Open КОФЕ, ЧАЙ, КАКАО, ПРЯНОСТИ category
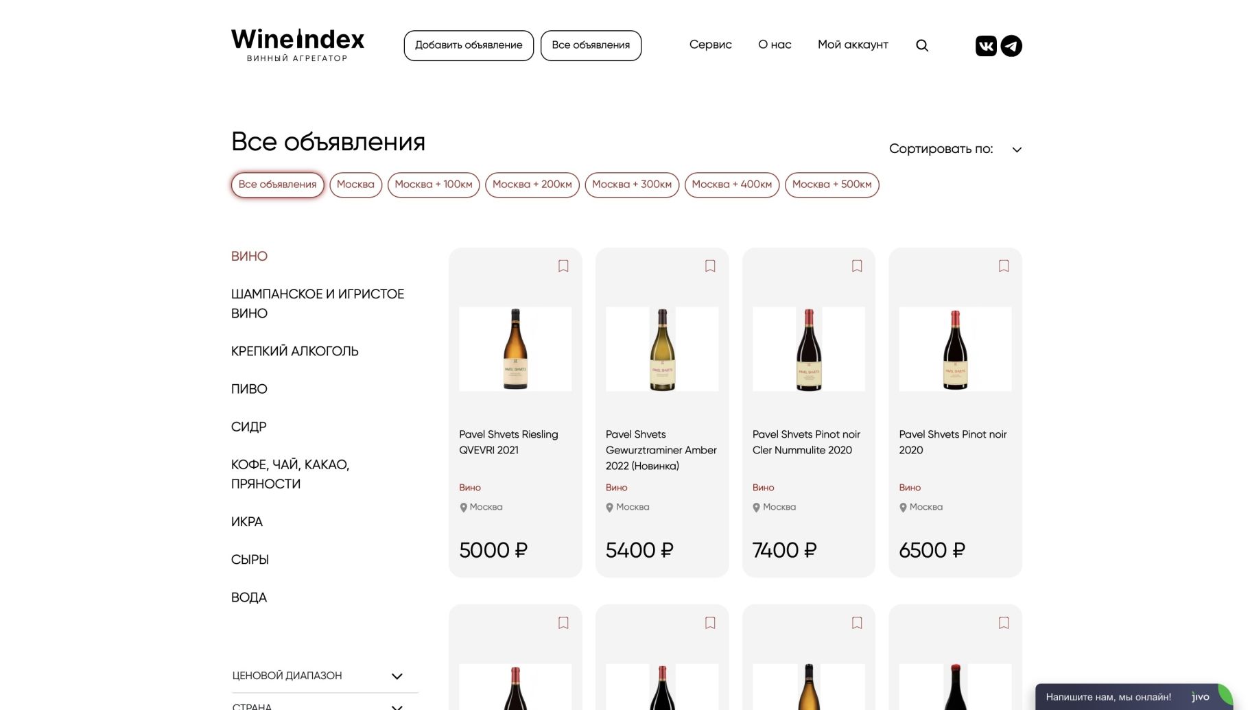The image size is (1250, 710). 290,475
